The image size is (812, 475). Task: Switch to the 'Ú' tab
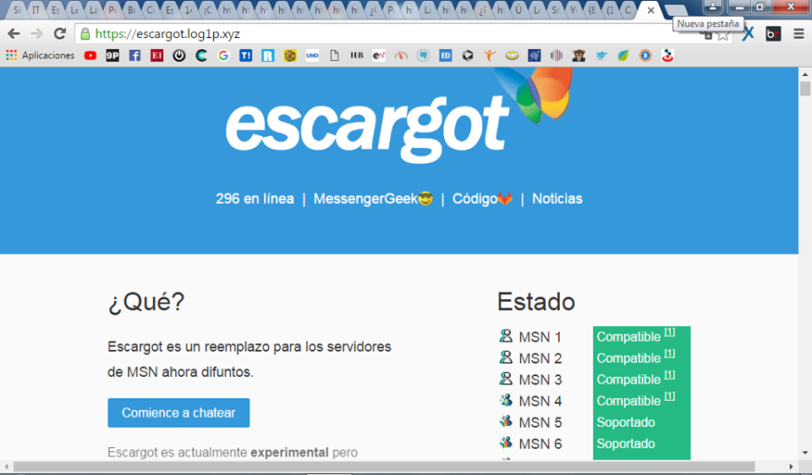pos(518,10)
